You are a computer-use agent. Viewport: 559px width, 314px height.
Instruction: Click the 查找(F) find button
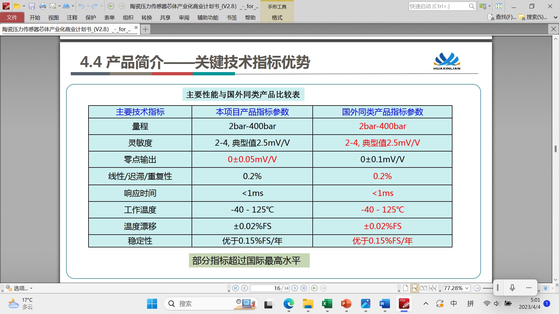point(502,17)
